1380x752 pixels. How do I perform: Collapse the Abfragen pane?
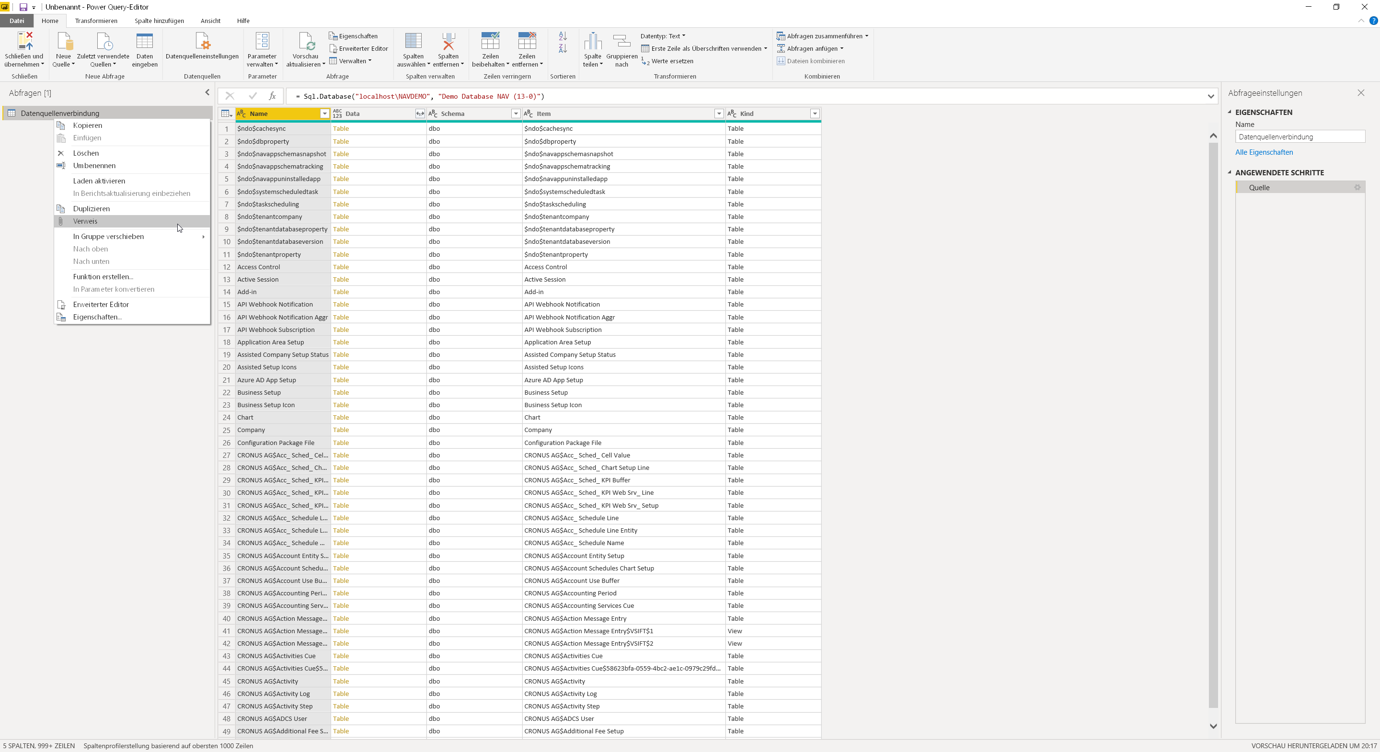tap(207, 92)
